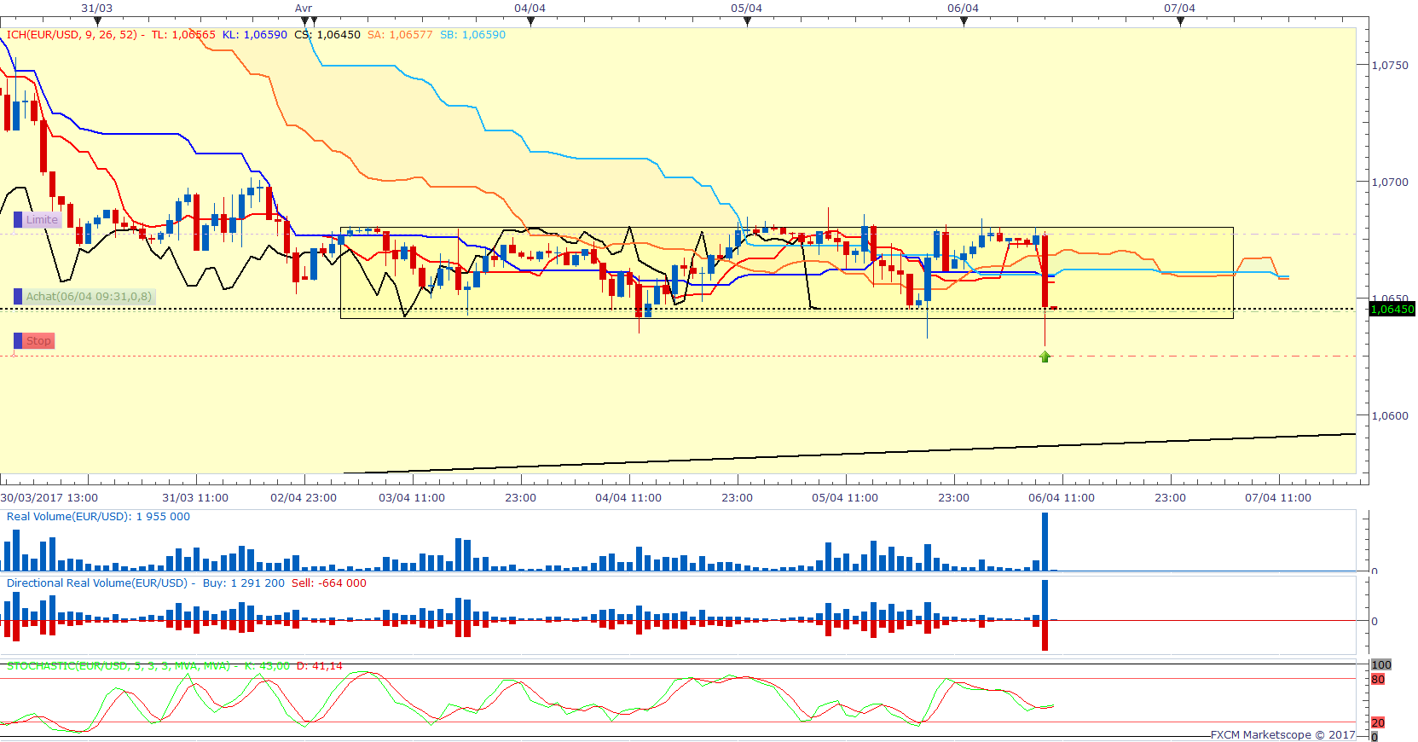Click the 06/04 day marker triangle
Screen dimensions: 1418x742
964,21
